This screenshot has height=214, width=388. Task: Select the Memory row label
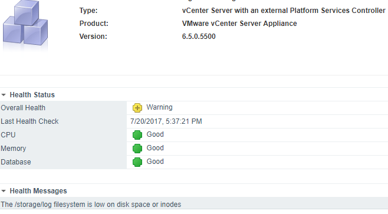point(14,149)
